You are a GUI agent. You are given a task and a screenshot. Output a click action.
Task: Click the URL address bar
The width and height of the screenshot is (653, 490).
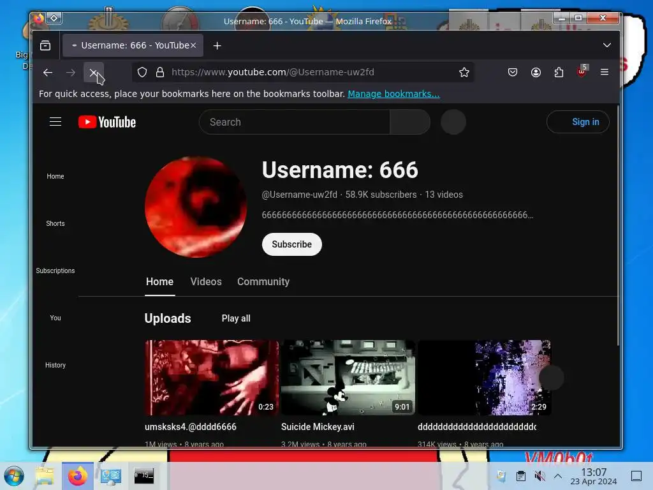tap(303, 72)
